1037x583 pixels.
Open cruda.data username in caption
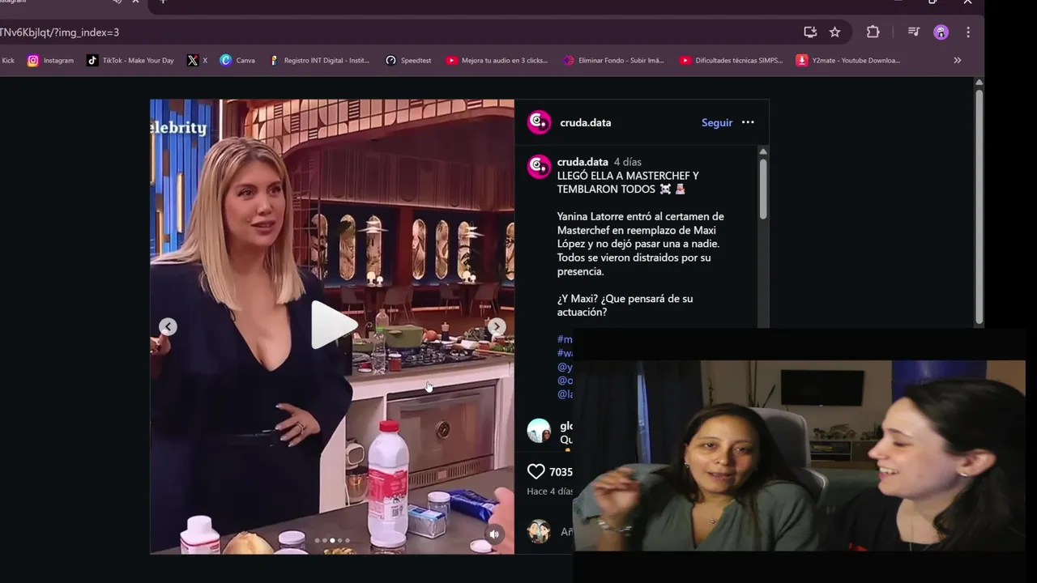[583, 162]
